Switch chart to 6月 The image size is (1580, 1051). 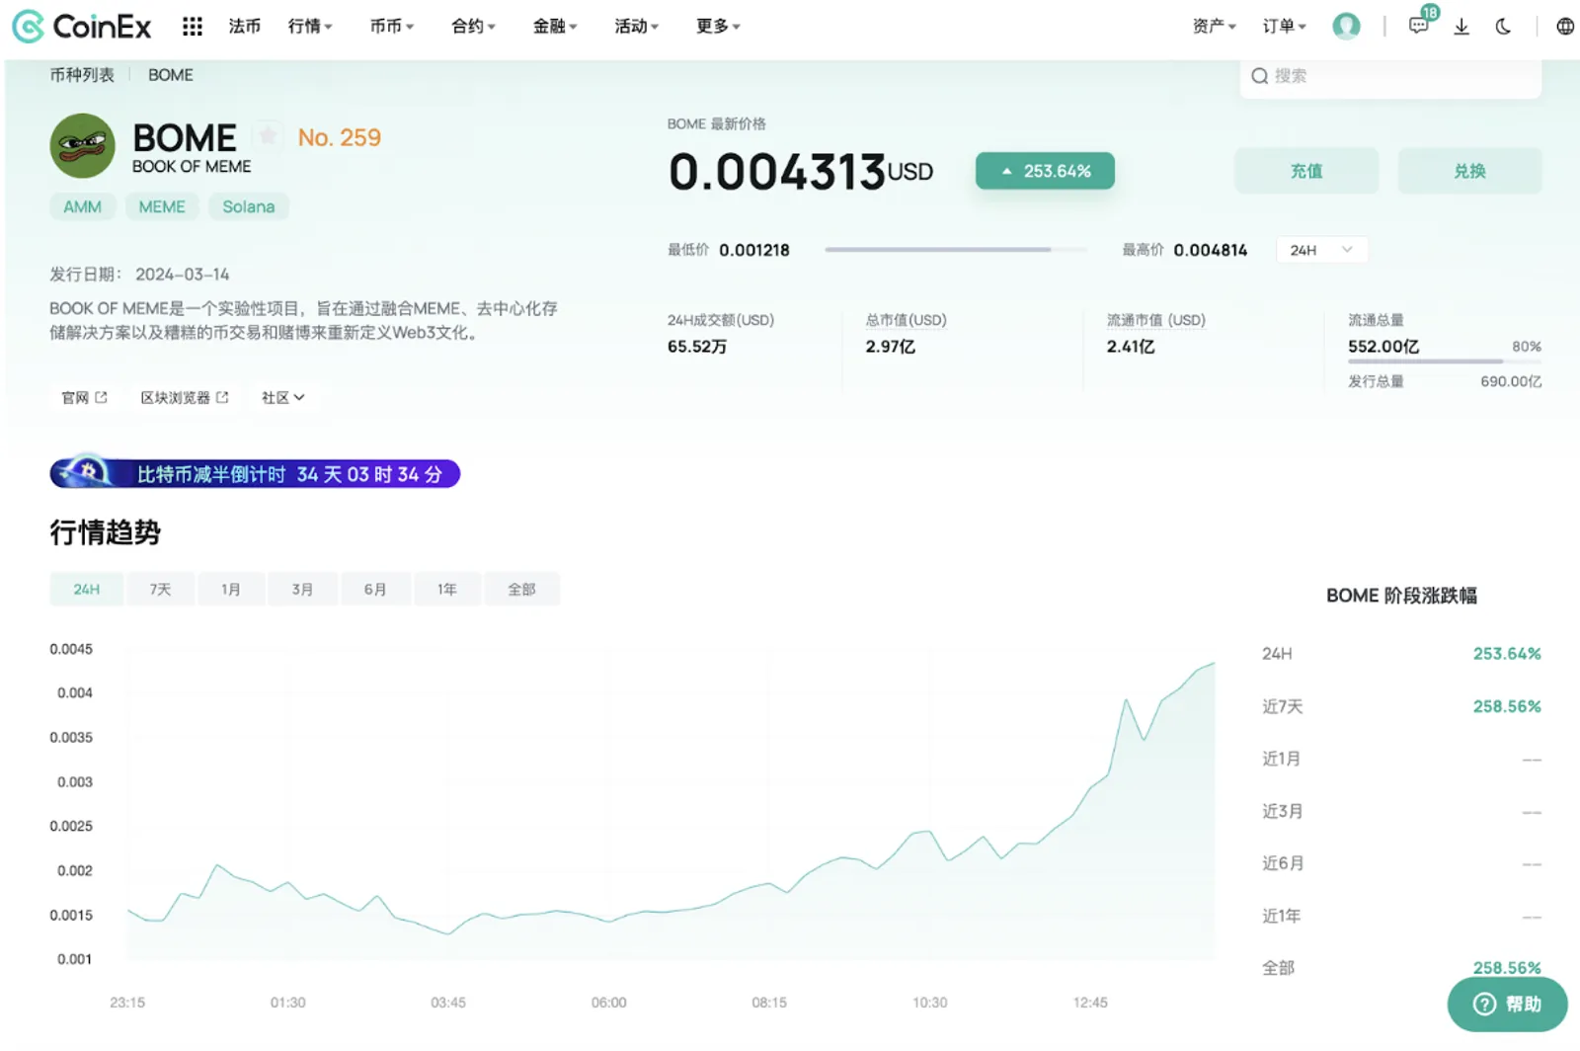[x=375, y=589]
